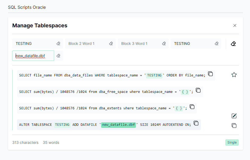Close the Manage Tablespaces card
Screen dimensions: 250x160
tap(235, 25)
